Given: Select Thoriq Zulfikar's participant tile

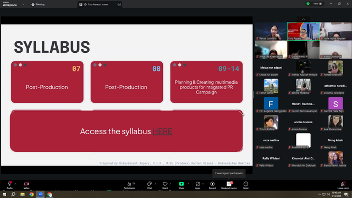Looking at the screenshot, I should click(271, 123).
